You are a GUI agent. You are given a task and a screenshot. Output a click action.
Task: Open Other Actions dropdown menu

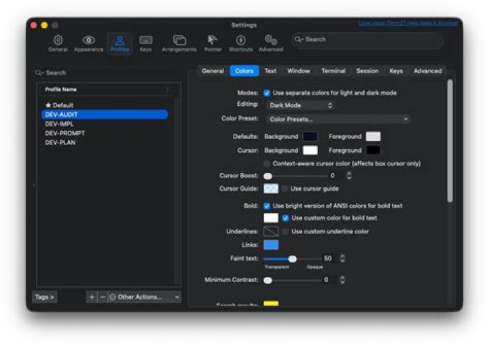[x=144, y=296]
